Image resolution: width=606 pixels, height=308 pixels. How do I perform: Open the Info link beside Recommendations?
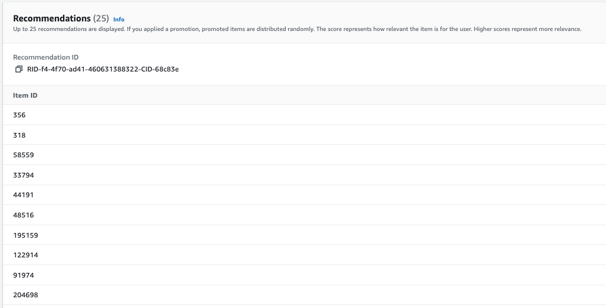(x=118, y=20)
